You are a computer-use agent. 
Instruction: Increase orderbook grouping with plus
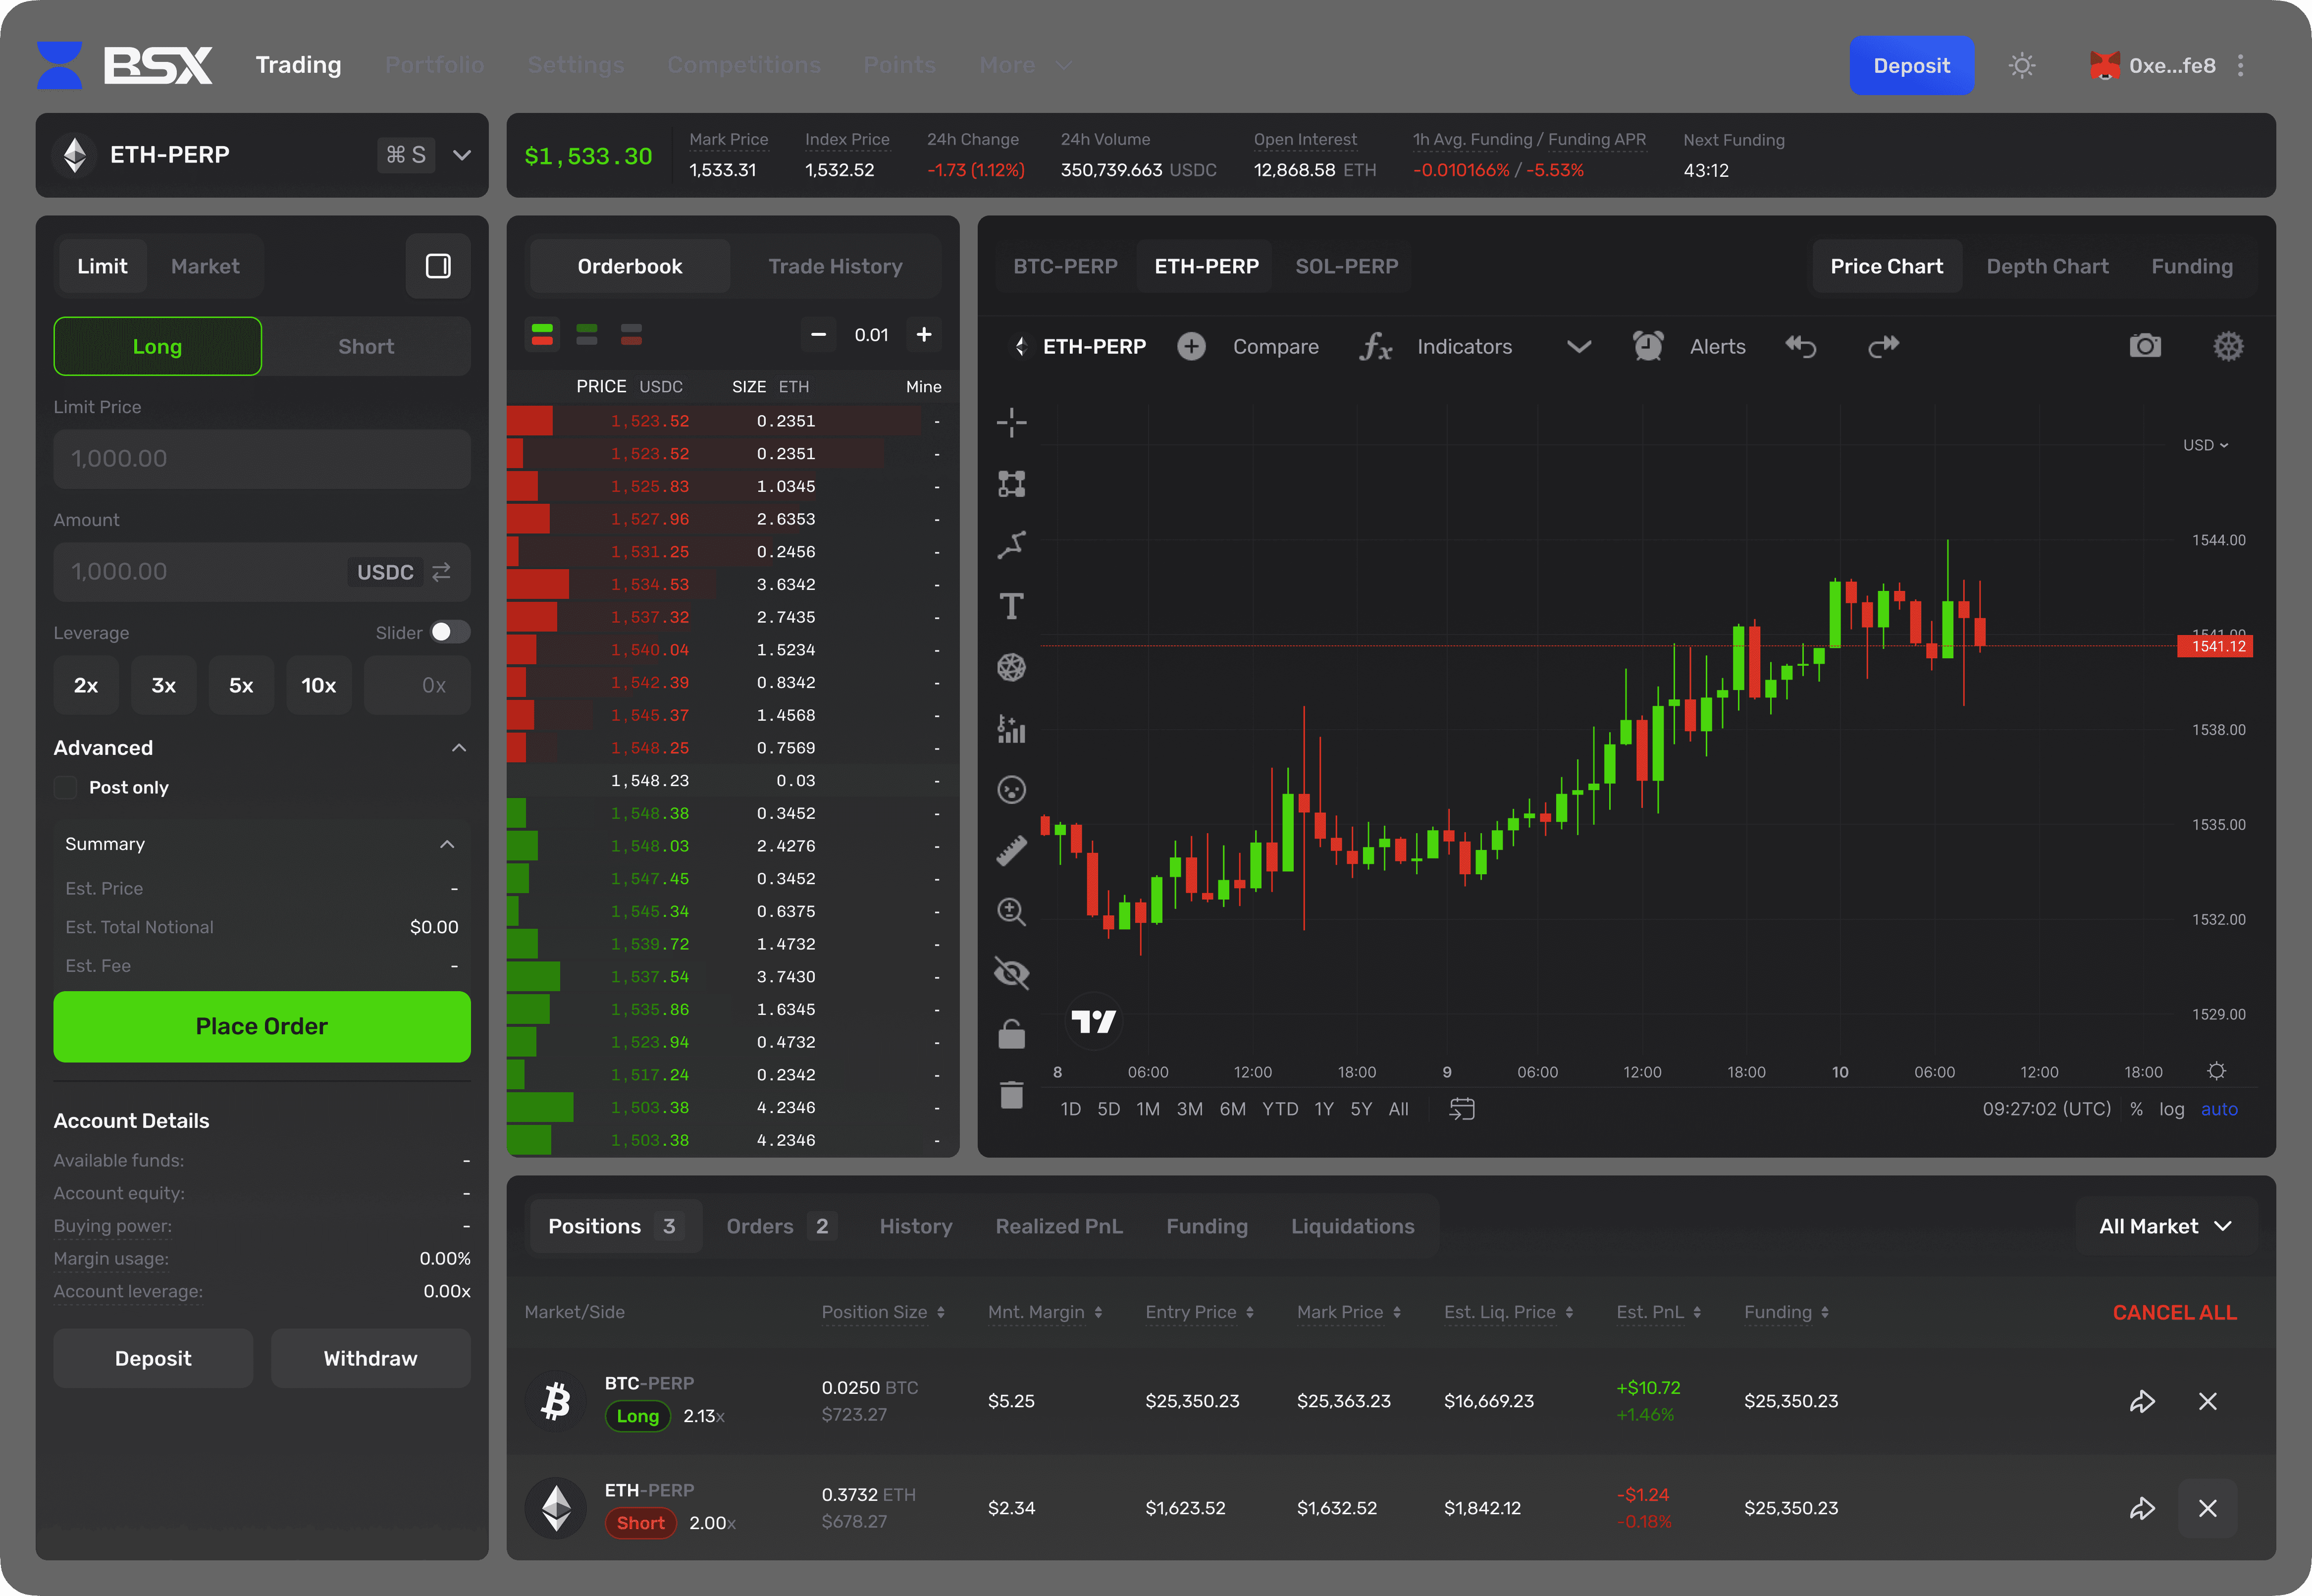924,335
